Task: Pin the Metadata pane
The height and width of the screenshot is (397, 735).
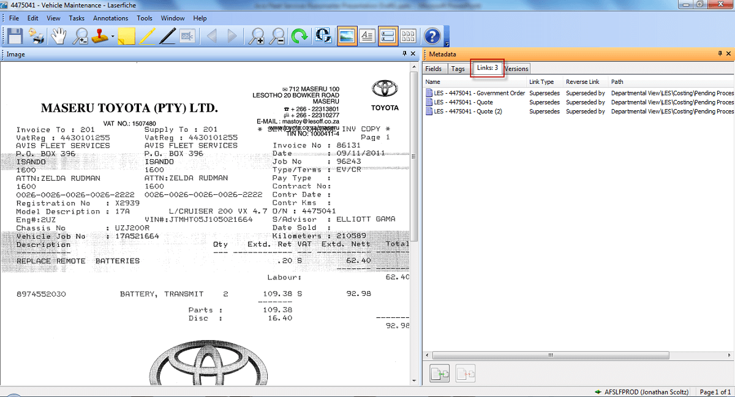Action: [x=720, y=54]
